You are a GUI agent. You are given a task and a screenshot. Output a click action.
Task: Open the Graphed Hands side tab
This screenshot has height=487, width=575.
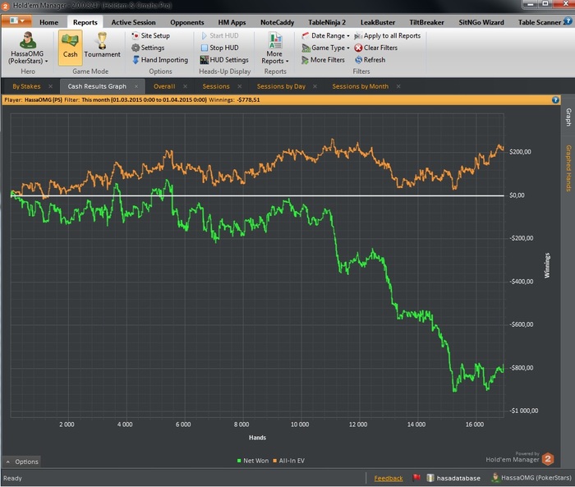pos(568,168)
